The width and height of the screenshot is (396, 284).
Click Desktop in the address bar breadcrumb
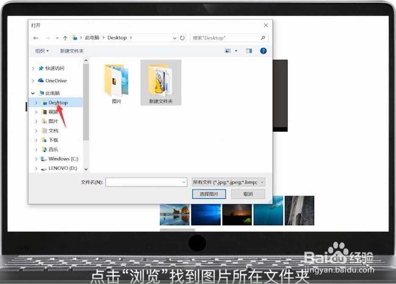116,38
